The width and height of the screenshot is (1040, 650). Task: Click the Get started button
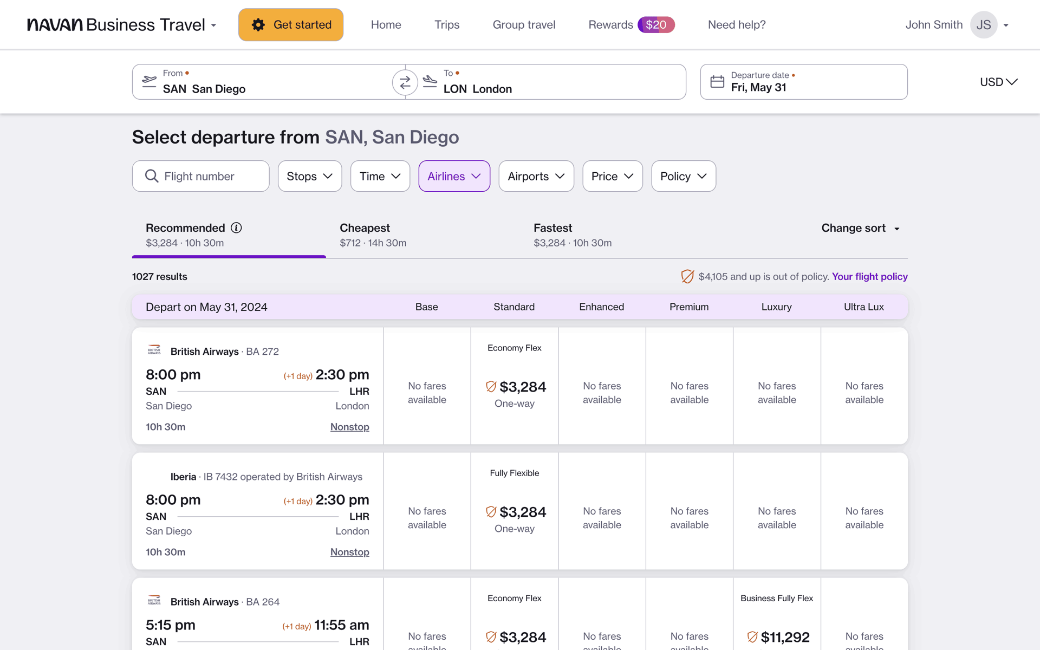(291, 25)
